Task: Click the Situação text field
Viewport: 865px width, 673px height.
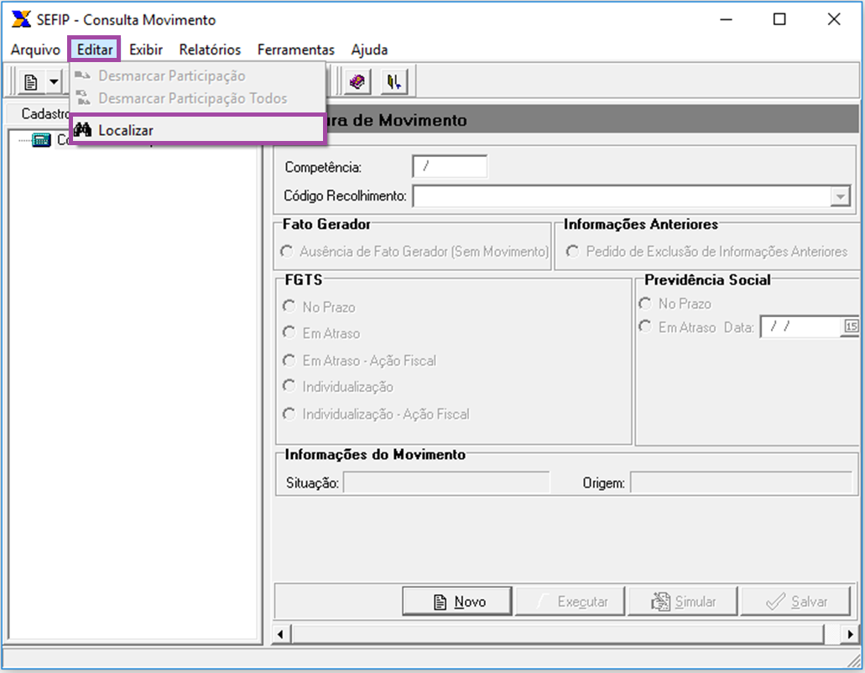Action: pyautogui.click(x=446, y=483)
